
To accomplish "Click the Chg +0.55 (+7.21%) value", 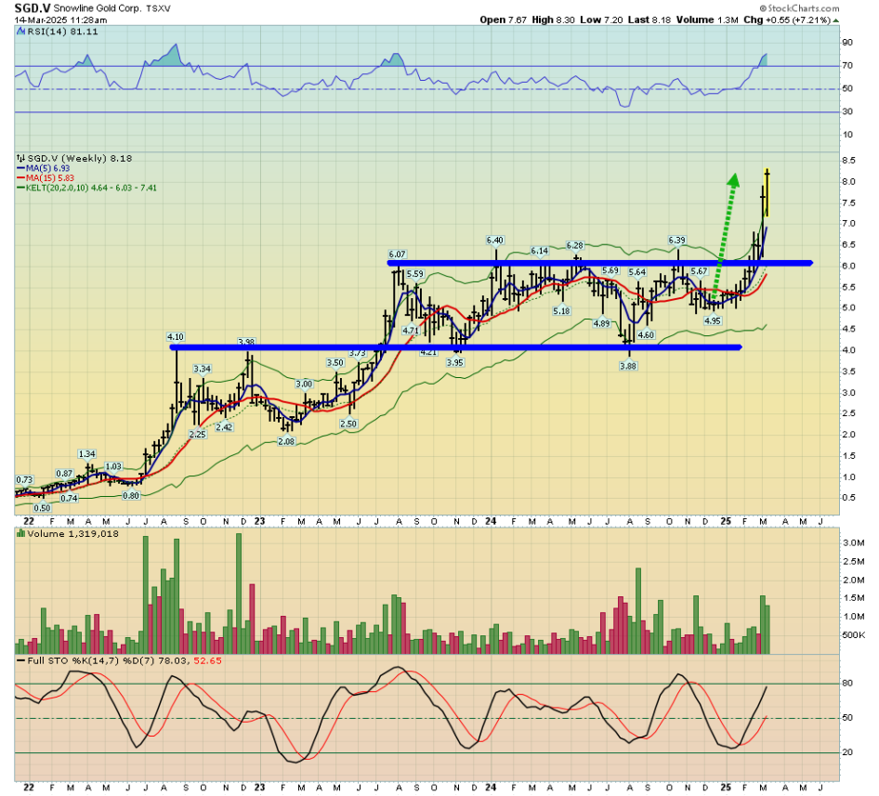I will tap(786, 20).
